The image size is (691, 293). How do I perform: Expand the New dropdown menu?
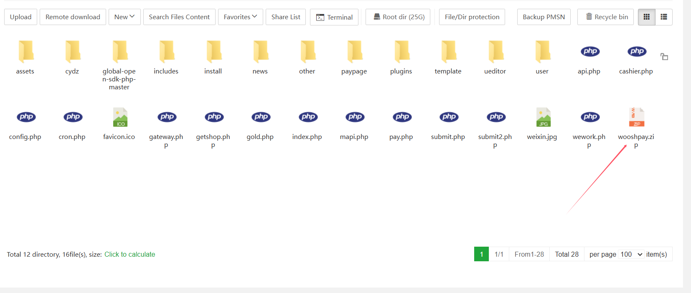point(124,17)
